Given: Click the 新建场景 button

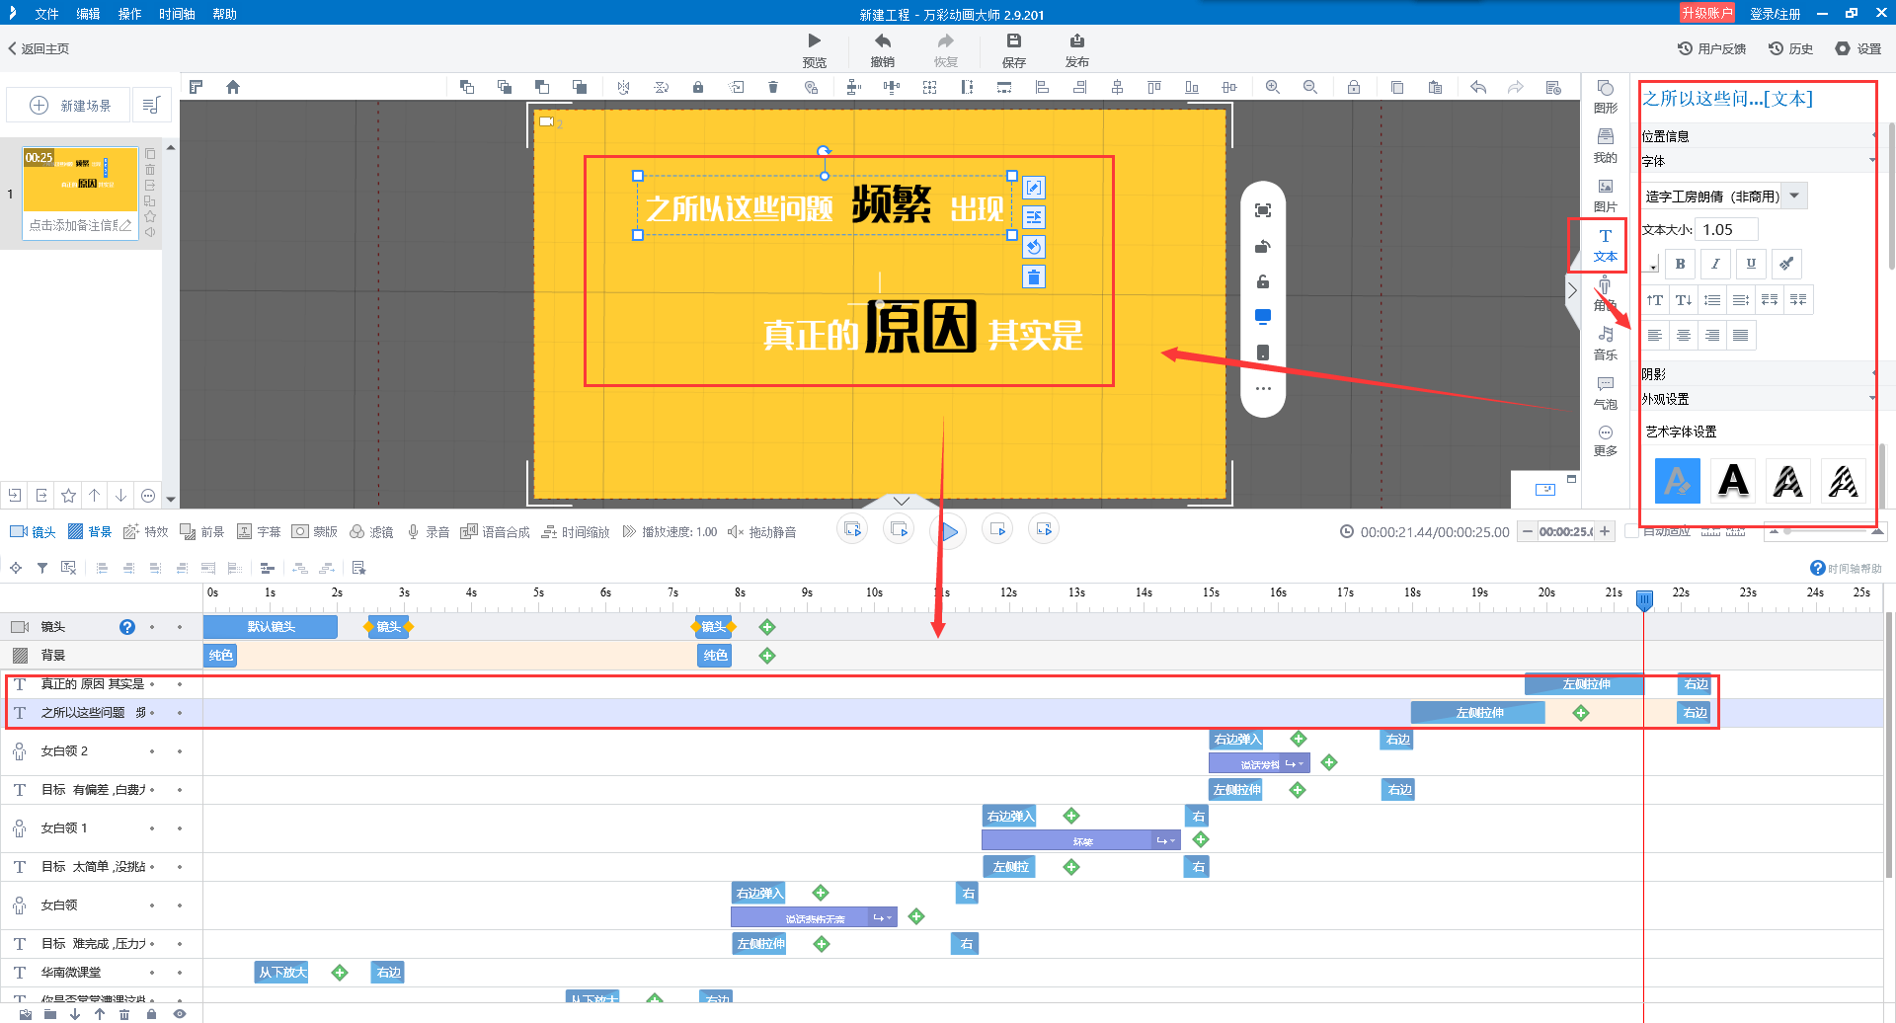Looking at the screenshot, I should (x=69, y=105).
